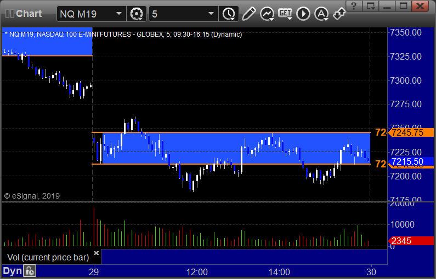436x279 pixels.
Task: Expand the interval 5 dropdown
Action: pyautogui.click(x=211, y=14)
